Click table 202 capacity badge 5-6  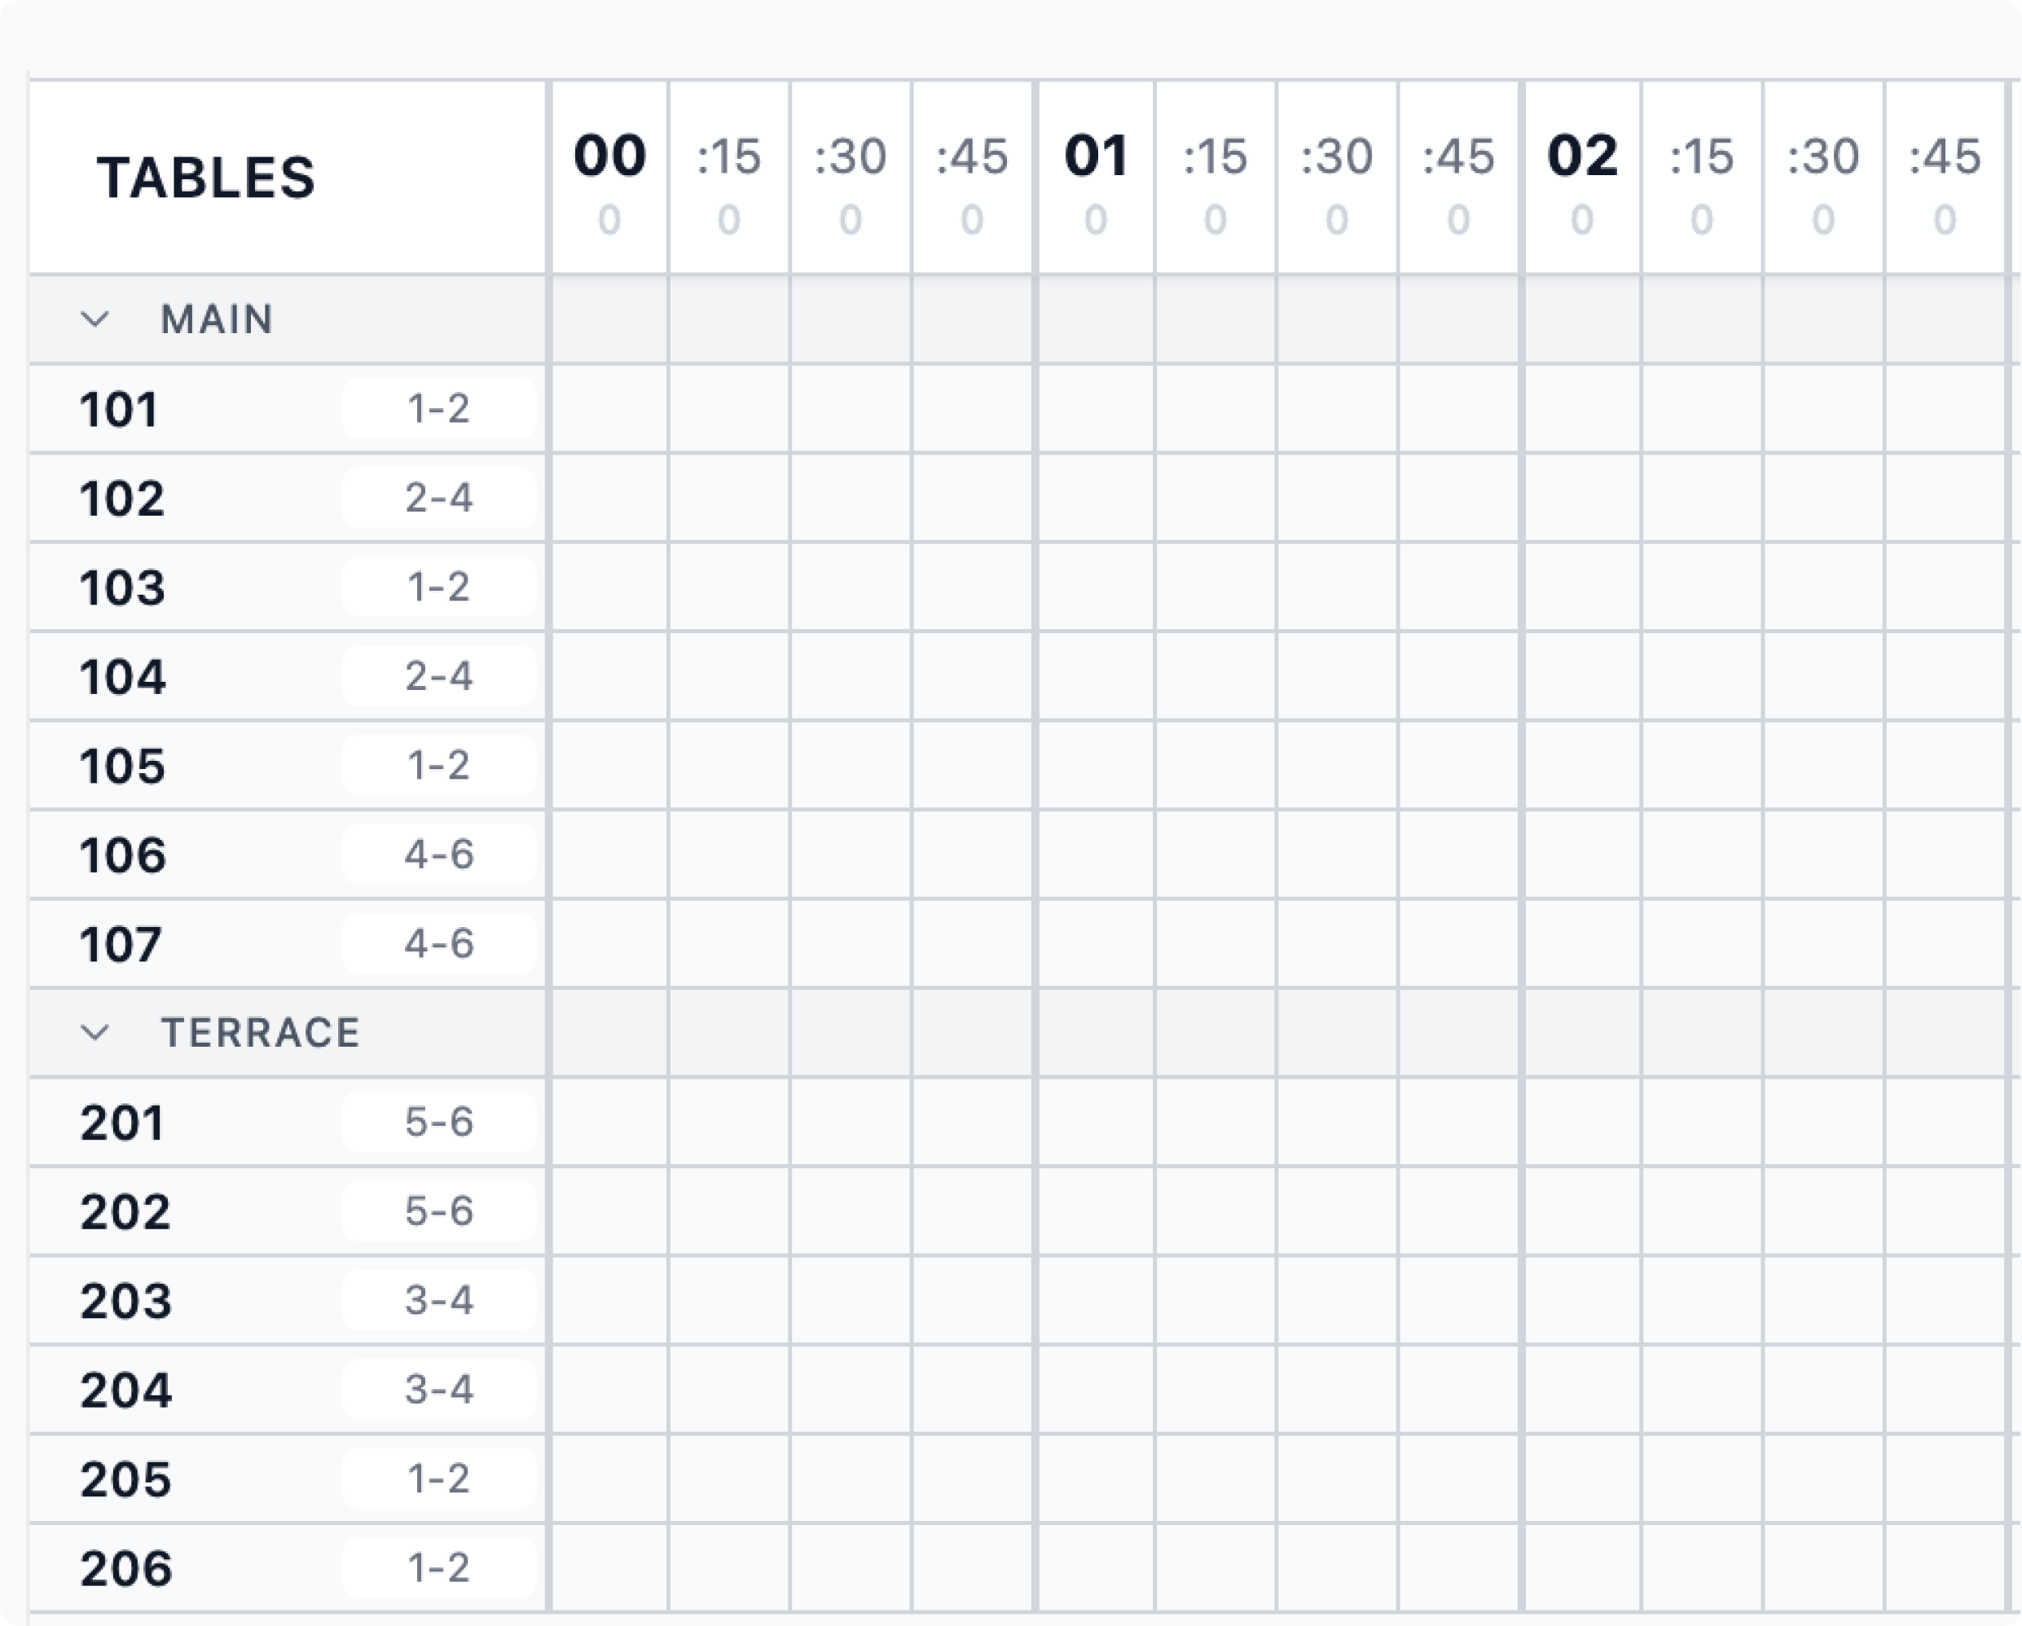pos(439,1211)
